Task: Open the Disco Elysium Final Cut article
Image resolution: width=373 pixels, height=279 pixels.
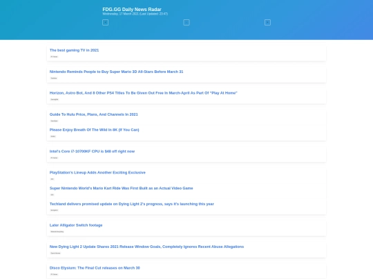Action: click(95, 268)
